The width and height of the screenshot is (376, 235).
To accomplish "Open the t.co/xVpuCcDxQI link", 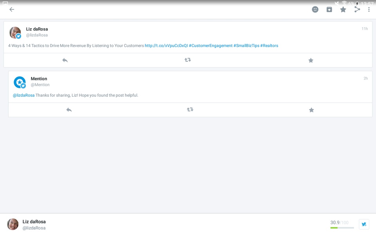I will point(166,45).
